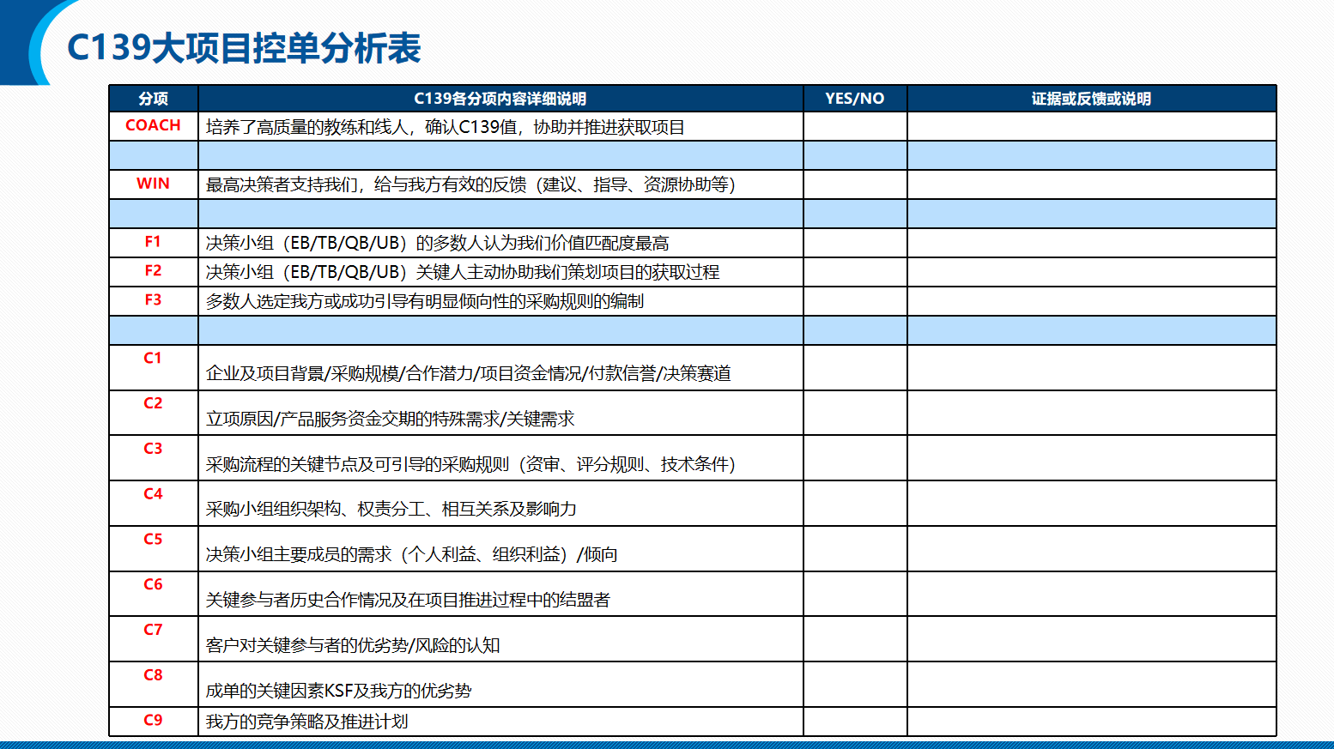Select F2 description about 关键人主动协助
The height and width of the screenshot is (749, 1334).
pyautogui.click(x=463, y=272)
